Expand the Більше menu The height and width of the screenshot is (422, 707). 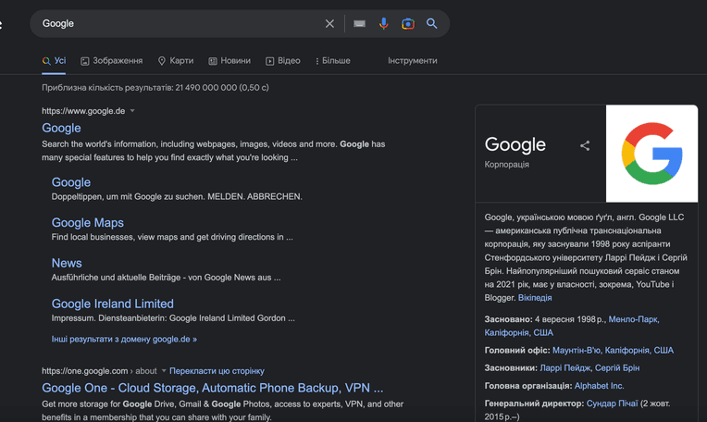[333, 61]
